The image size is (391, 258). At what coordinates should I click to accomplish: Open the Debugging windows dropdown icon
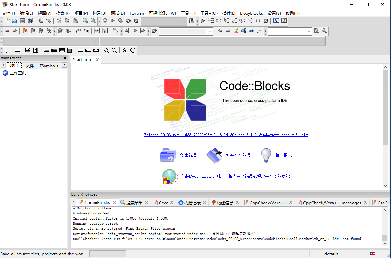tap(276, 21)
